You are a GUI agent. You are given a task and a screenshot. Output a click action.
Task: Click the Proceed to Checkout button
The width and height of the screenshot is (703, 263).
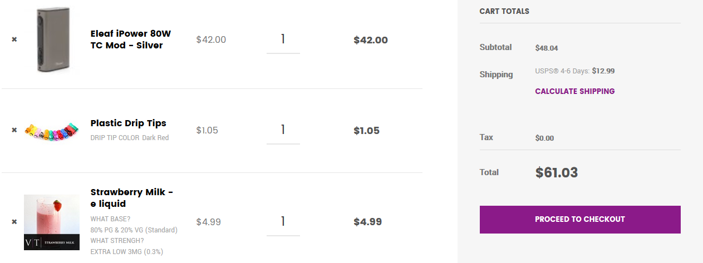(580, 219)
